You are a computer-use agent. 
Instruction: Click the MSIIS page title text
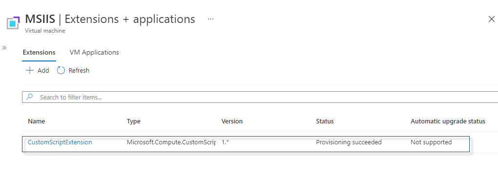click(x=40, y=19)
